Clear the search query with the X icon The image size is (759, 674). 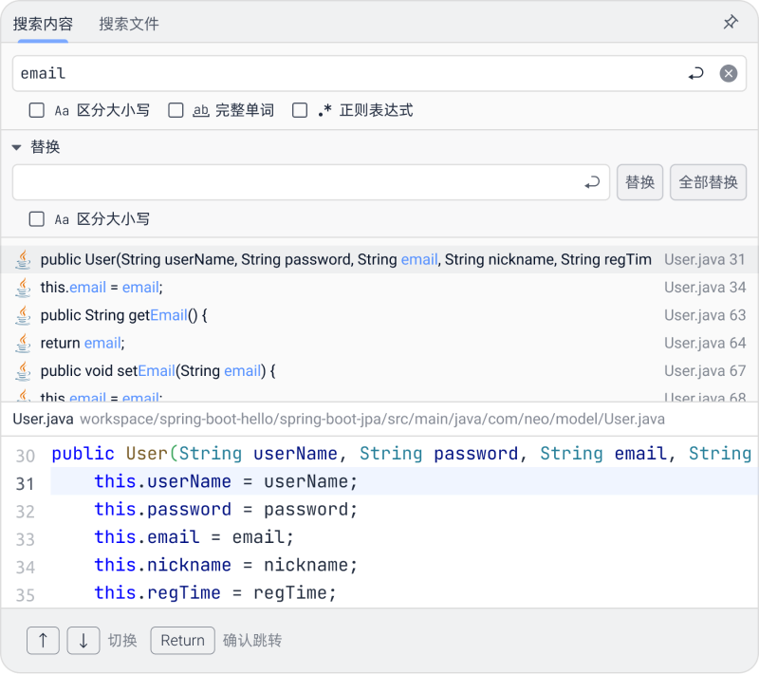pyautogui.click(x=728, y=74)
